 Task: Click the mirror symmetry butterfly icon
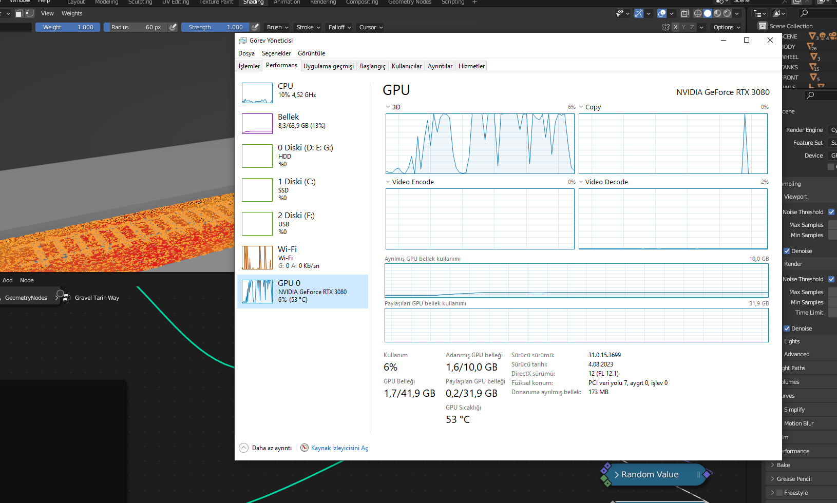(666, 27)
